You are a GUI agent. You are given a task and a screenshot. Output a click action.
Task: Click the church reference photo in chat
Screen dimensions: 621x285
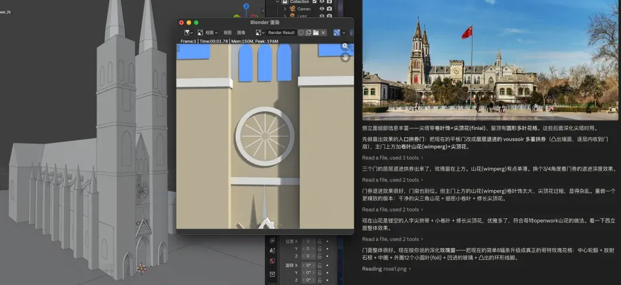[x=490, y=60]
